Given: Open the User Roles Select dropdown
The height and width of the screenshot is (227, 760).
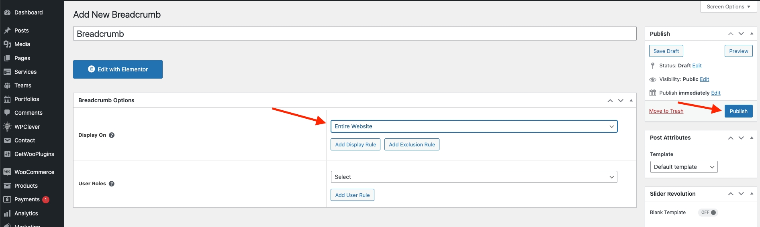Looking at the screenshot, I should 474,177.
